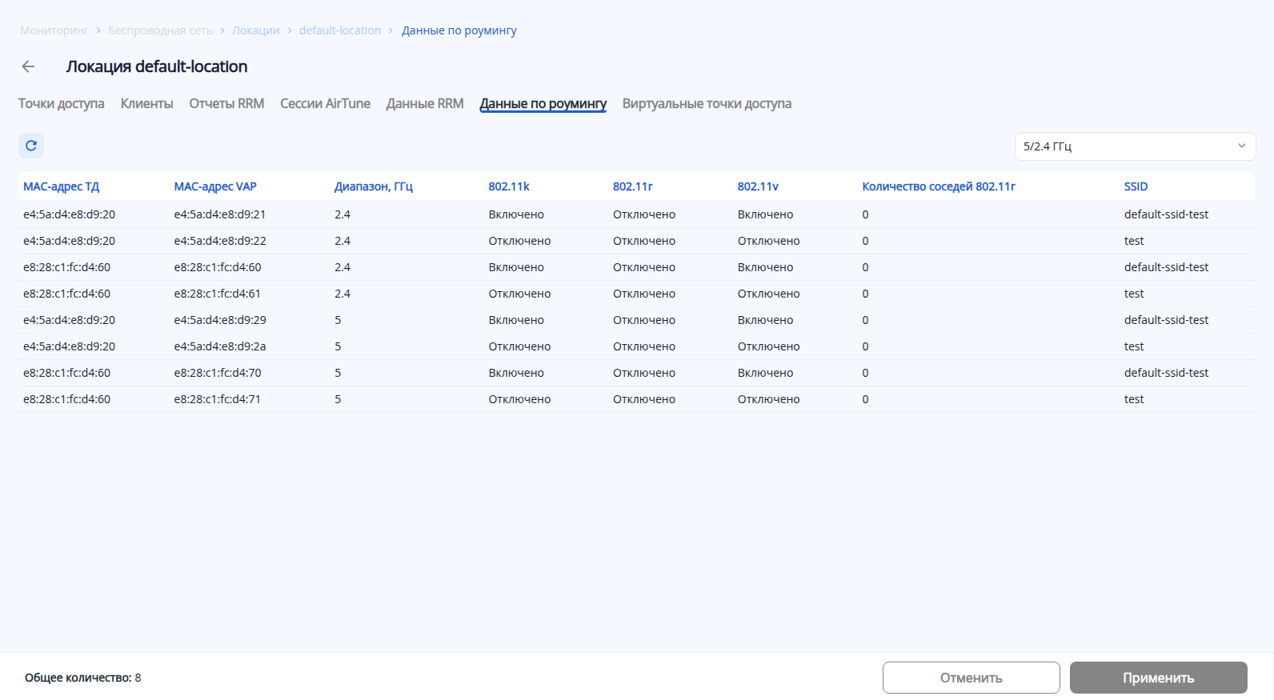1274x700 pixels.
Task: Go to the Отчеты RRM tab
Action: click(226, 104)
